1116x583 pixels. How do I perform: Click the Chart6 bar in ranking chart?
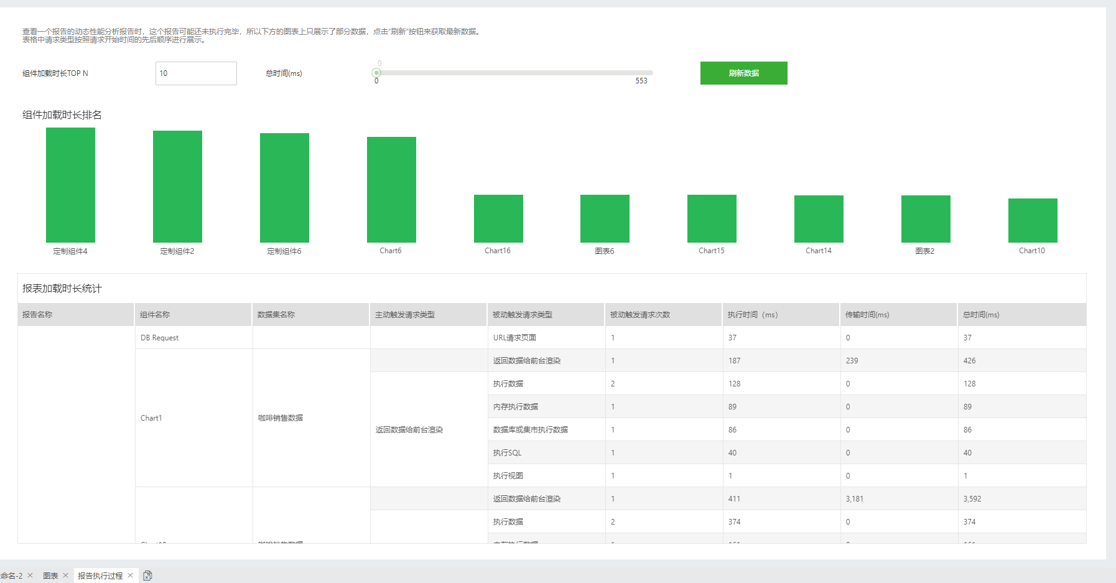391,189
